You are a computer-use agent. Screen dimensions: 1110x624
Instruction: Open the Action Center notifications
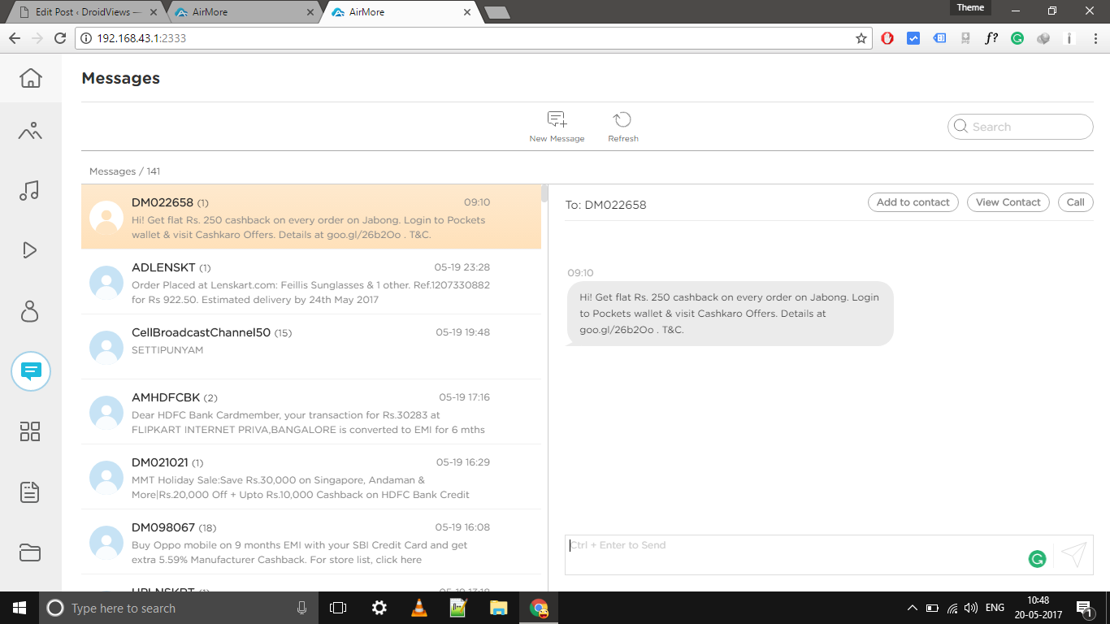click(x=1083, y=608)
